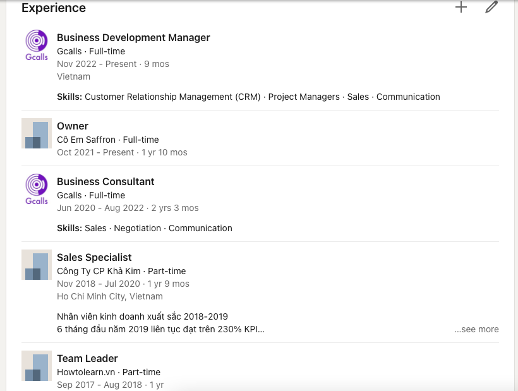518x391 pixels.
Task: Edit experience section with pencil icon
Action: pyautogui.click(x=491, y=8)
